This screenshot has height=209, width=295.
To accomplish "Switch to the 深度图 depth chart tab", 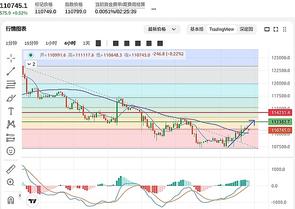I will 246,29.
